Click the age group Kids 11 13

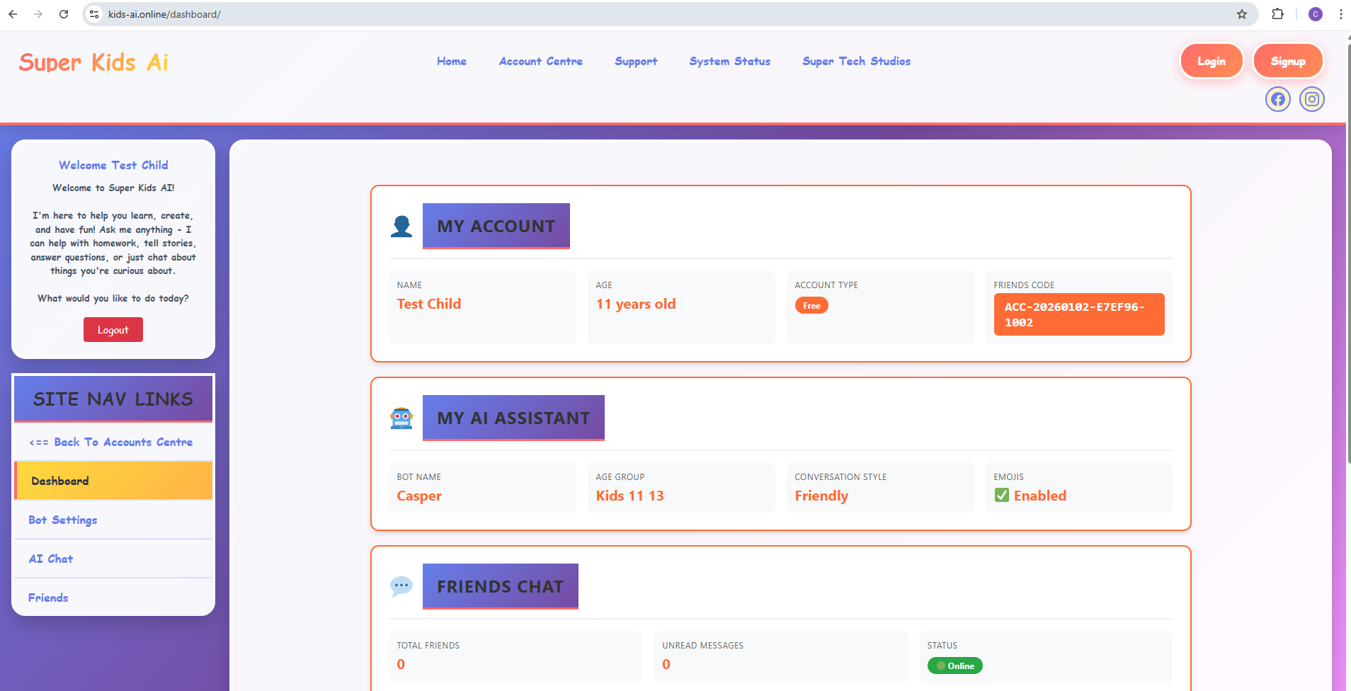click(x=630, y=496)
